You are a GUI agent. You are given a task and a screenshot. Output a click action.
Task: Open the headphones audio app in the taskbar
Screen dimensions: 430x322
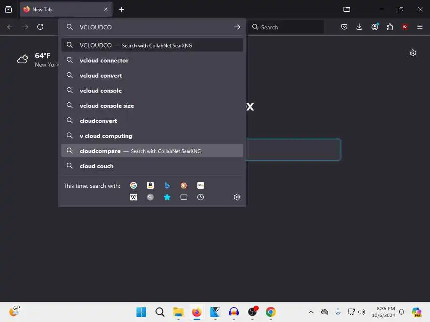tap(233, 312)
